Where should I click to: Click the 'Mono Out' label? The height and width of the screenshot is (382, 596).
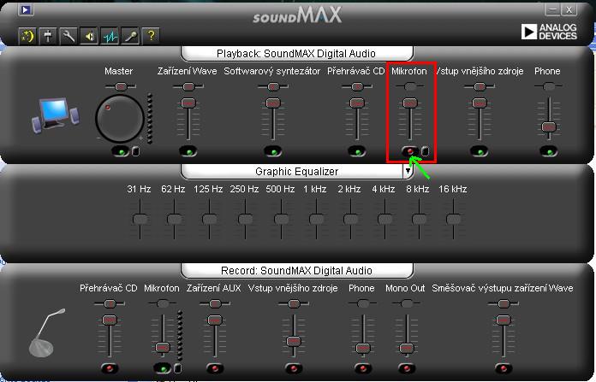[x=405, y=288]
